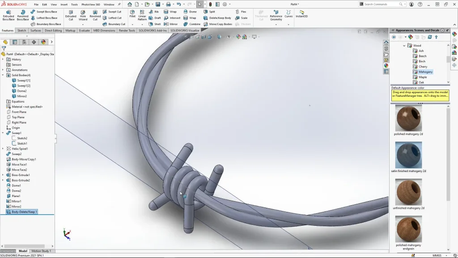Open the DisplayManager tab icon

[43, 42]
